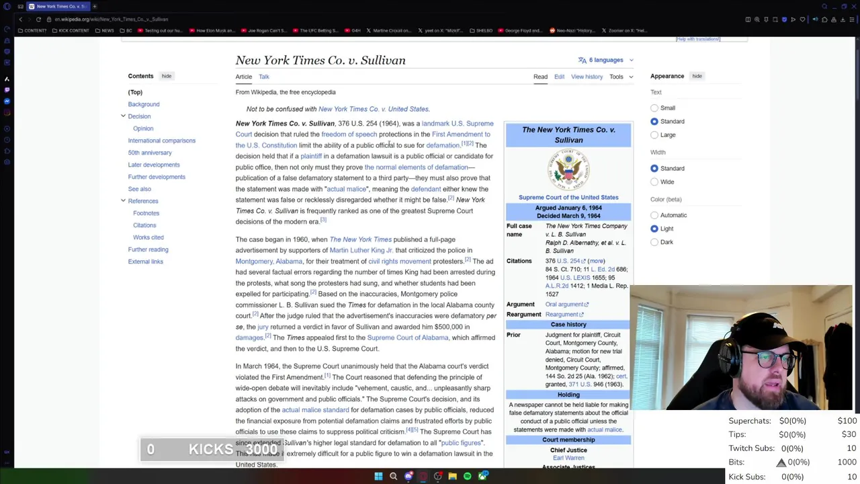Screen dimensions: 860x484
Task: Click the blue ad blocker shield icon
Action: [x=784, y=19]
